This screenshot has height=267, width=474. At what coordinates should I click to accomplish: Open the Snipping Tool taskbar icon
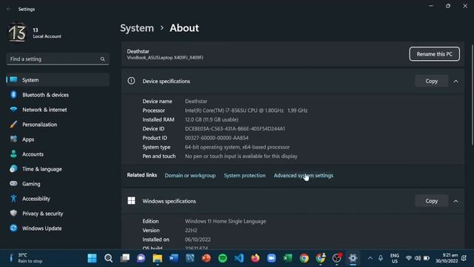(x=190, y=258)
